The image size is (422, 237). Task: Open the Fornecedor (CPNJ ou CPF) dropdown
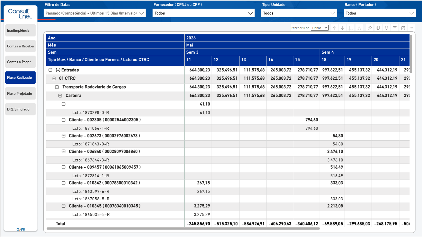[204, 13]
